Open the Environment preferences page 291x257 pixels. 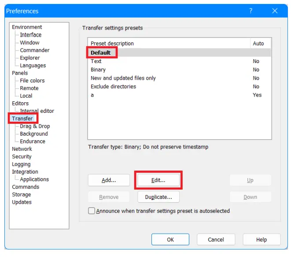(x=27, y=27)
